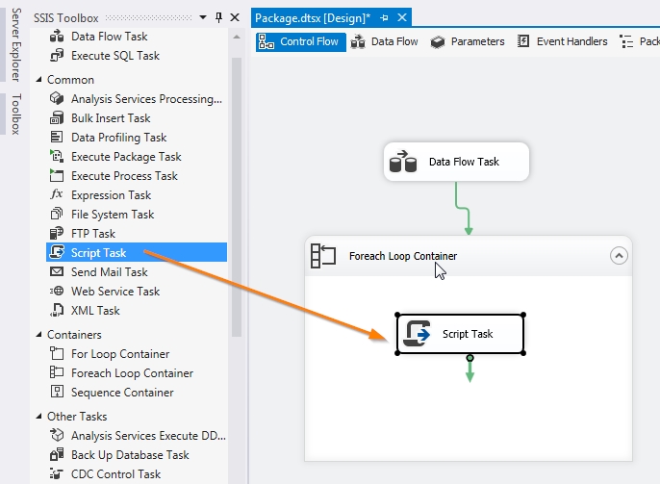Click the Send Mail Task envelope icon
This screenshot has height=484, width=660.
(x=57, y=272)
